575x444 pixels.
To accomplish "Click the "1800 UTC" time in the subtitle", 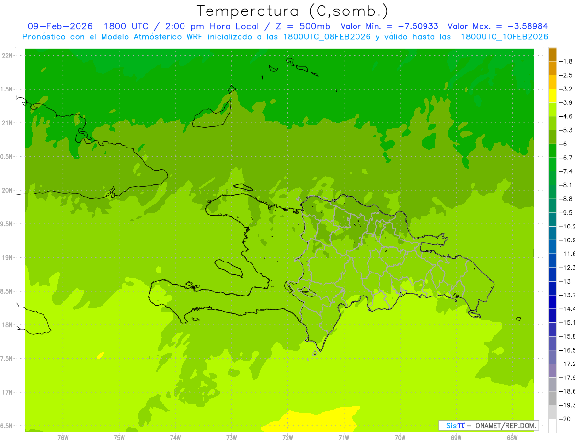I will pyautogui.click(x=126, y=26).
